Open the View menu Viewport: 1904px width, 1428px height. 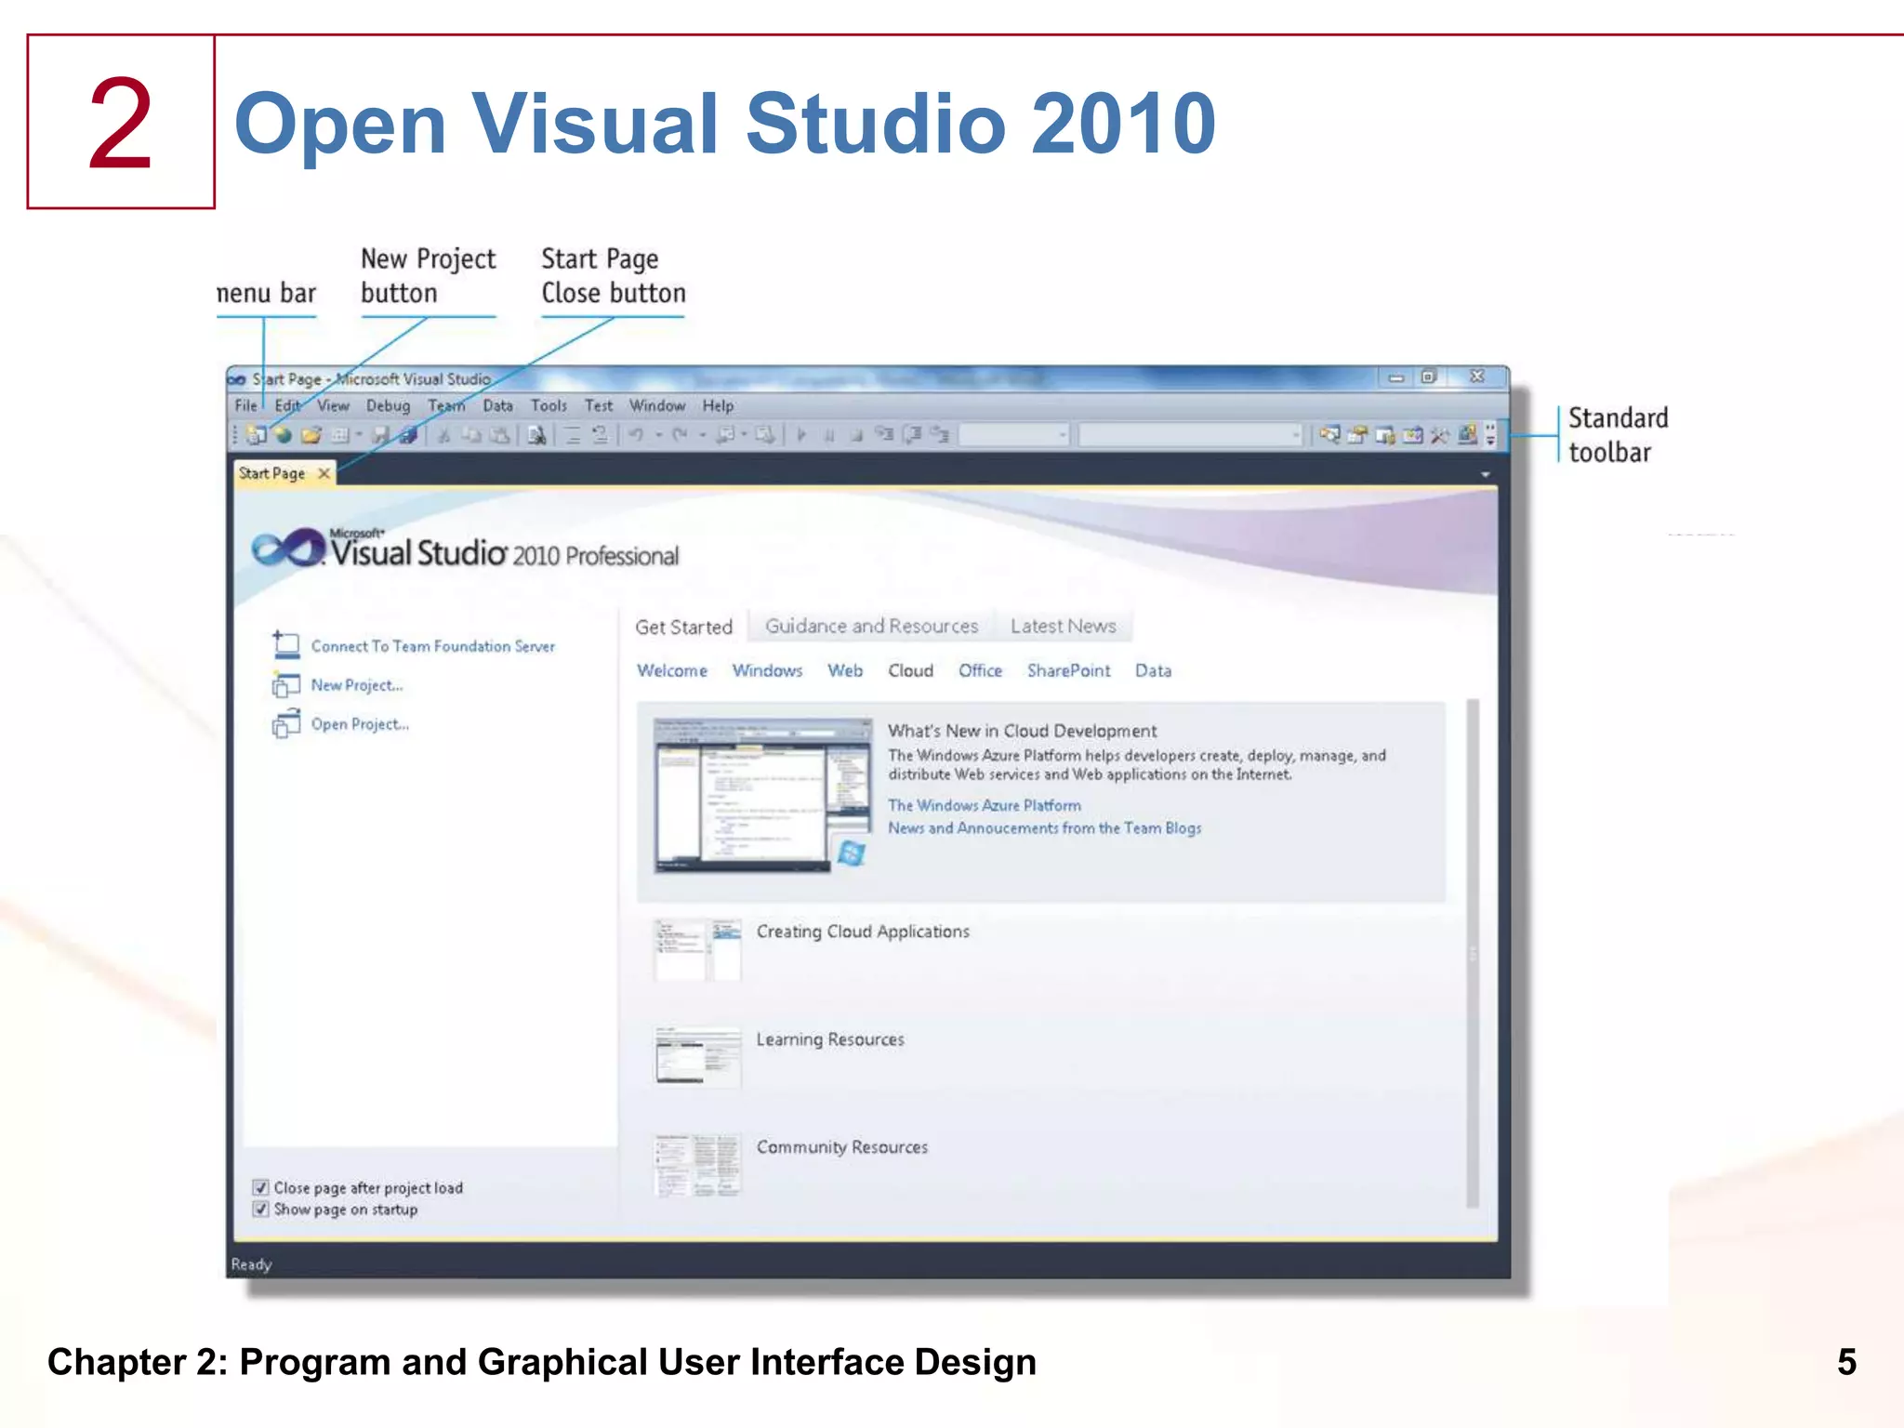333,405
